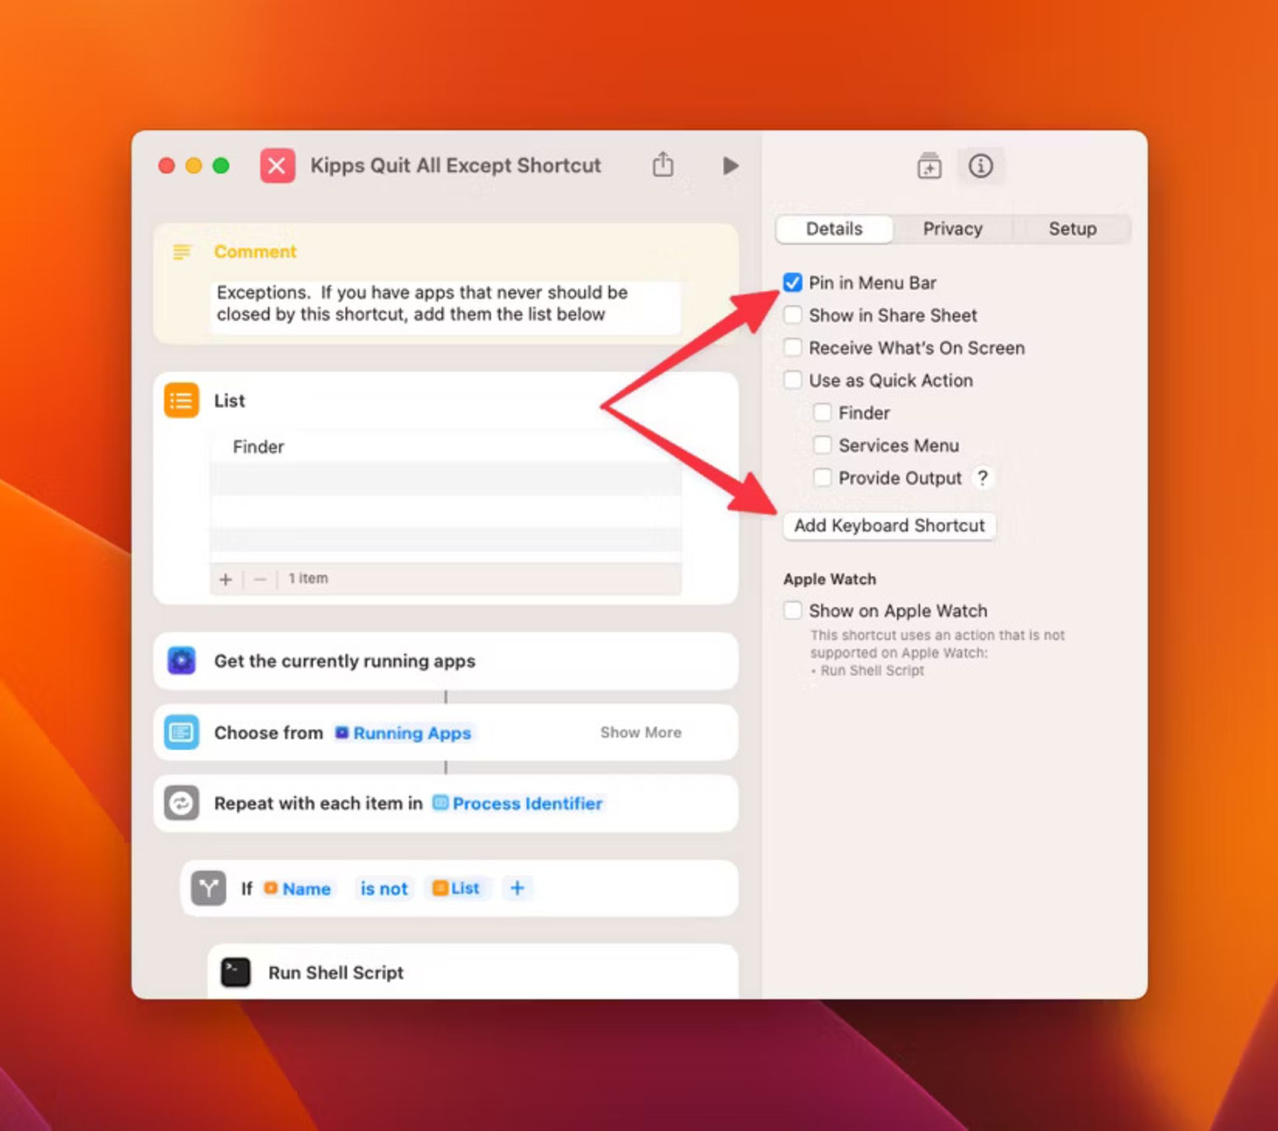Click the Get Currently Running Apps icon
Screen dimensions: 1278x1131
pyautogui.click(x=180, y=660)
